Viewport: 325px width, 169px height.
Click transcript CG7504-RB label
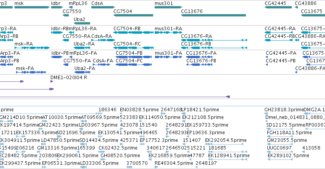[x=127, y=28]
